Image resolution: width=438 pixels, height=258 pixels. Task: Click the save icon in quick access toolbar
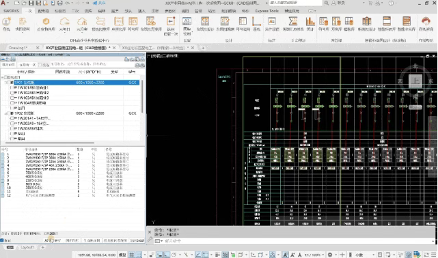click(x=31, y=3)
